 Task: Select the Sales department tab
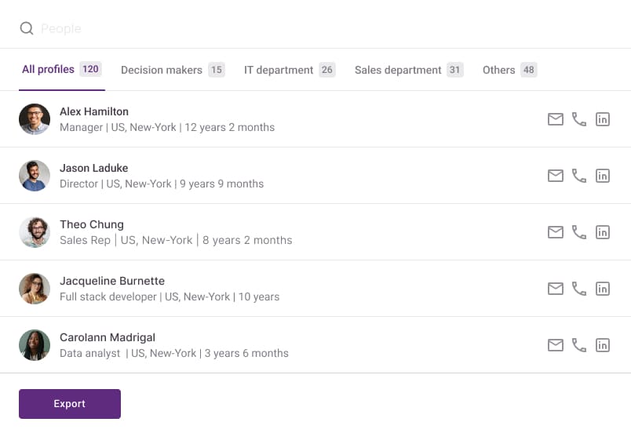(x=409, y=70)
